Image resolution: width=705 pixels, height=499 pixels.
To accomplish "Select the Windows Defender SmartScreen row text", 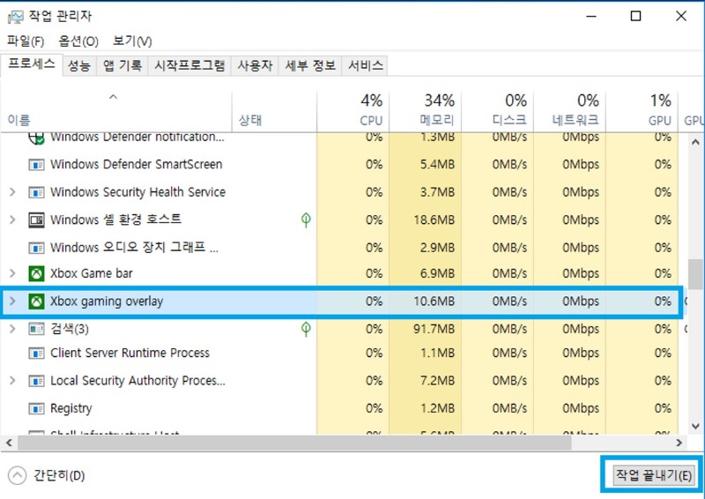I will [x=137, y=165].
